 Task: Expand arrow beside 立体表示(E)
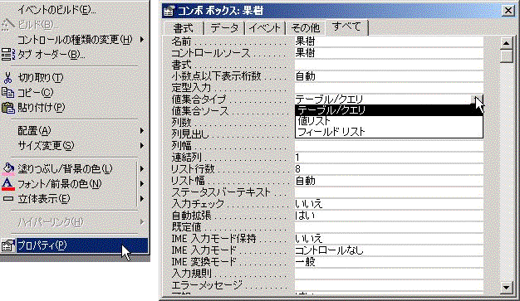click(142, 199)
